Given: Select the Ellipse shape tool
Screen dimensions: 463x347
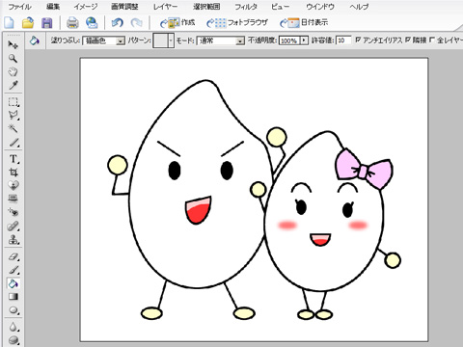Looking at the screenshot, I should click(x=14, y=310).
